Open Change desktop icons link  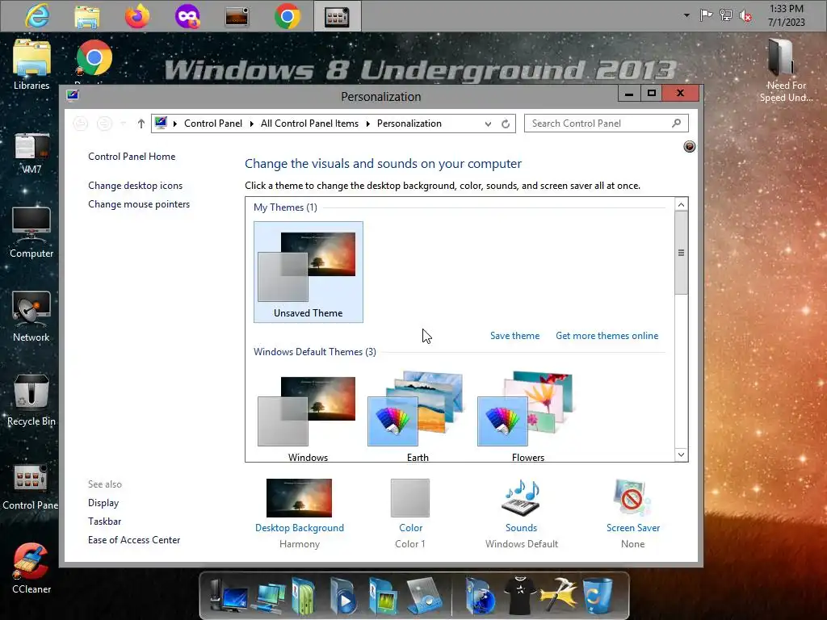[x=135, y=186]
